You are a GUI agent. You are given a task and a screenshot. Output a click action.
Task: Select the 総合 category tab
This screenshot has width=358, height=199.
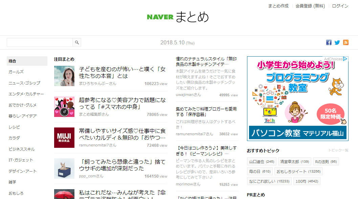pos(27,61)
